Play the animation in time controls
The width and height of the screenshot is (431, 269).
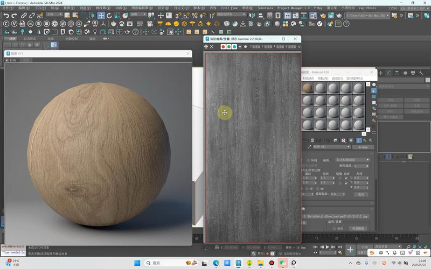pyautogui.click(x=328, y=247)
